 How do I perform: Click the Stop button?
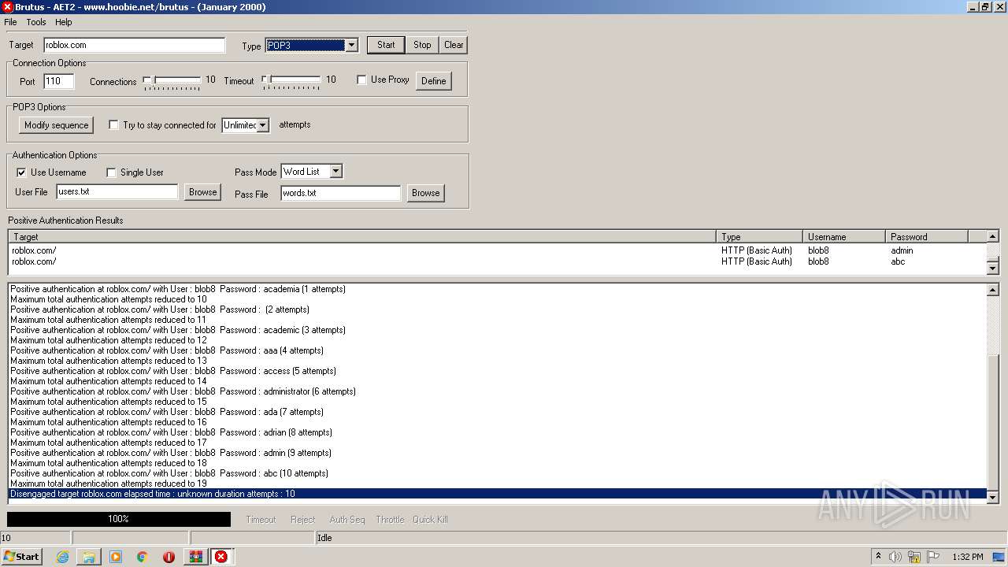click(422, 45)
